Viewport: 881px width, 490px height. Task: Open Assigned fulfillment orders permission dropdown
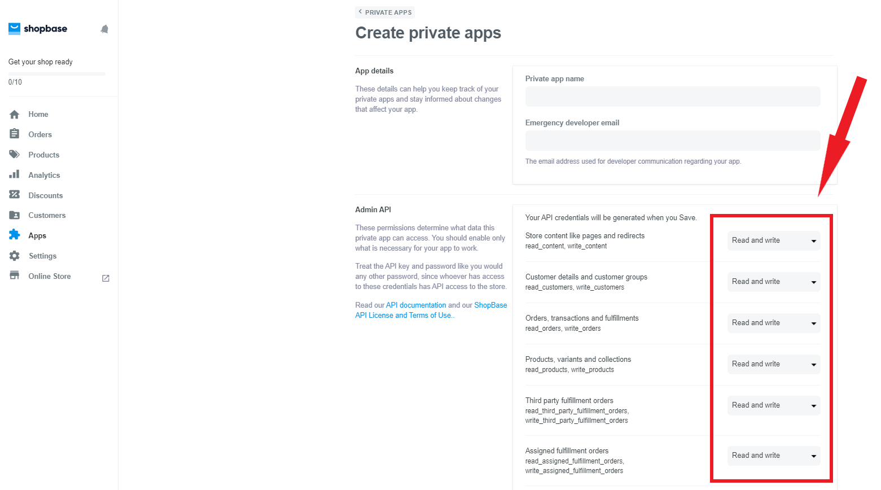[x=773, y=456]
